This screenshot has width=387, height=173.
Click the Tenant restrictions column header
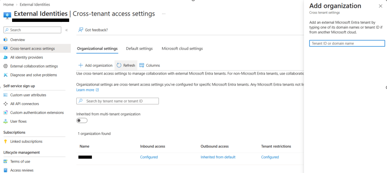click(x=276, y=146)
